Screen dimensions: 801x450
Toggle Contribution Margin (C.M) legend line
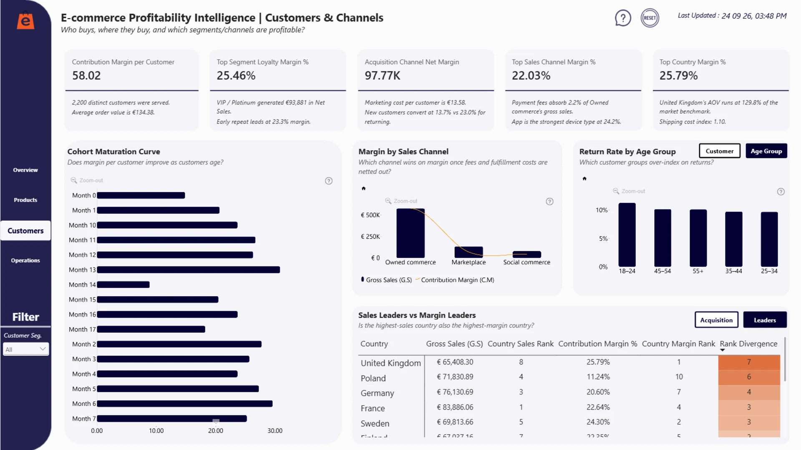pos(418,280)
